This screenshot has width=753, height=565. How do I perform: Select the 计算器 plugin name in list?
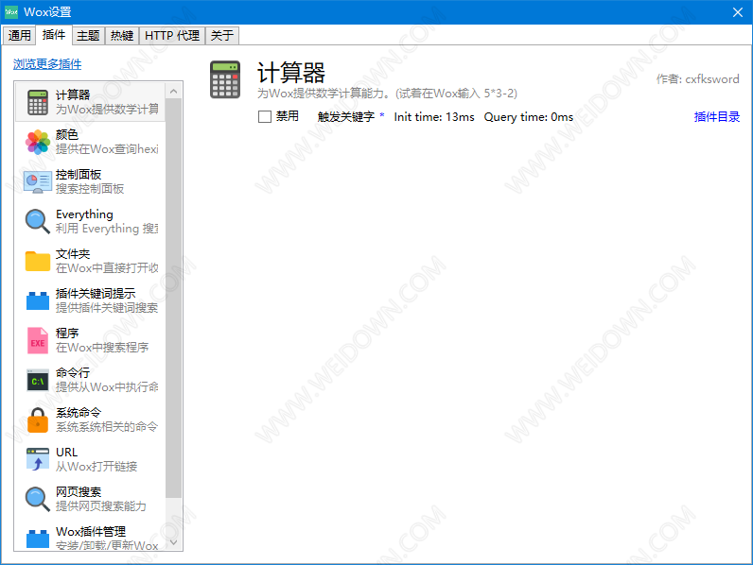point(73,95)
